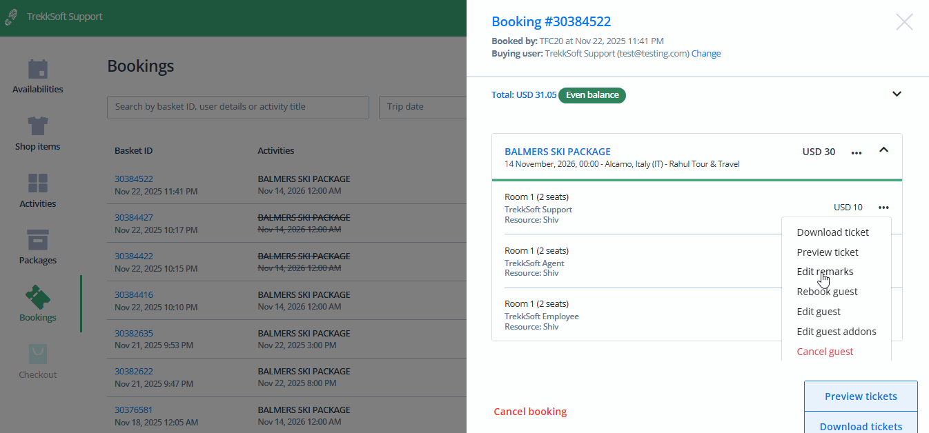Image resolution: width=929 pixels, height=433 pixels.
Task: Open the Activities section
Action: point(37,190)
